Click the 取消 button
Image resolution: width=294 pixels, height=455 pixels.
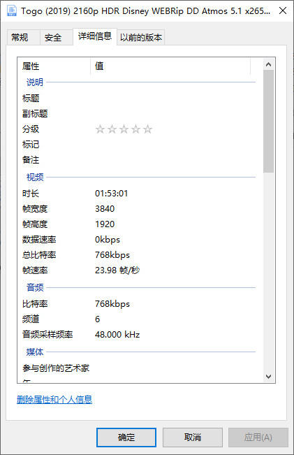point(193,438)
